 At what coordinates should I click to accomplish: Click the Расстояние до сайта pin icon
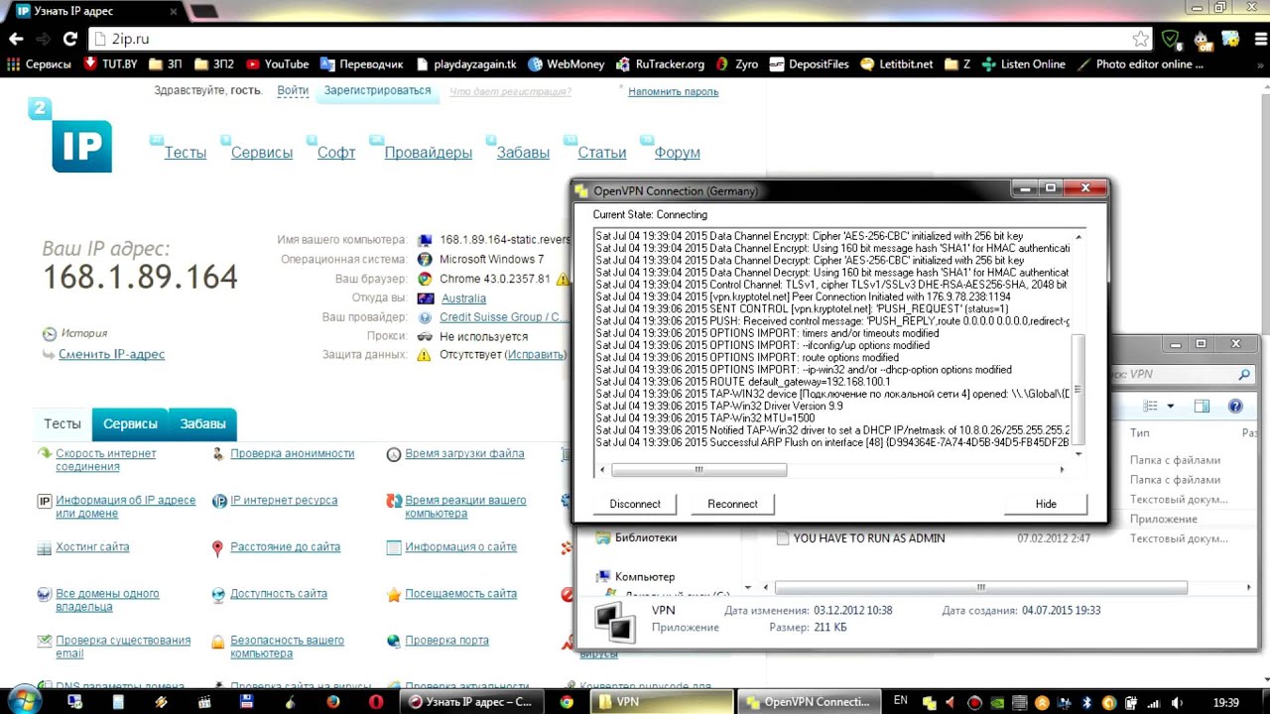click(x=218, y=547)
